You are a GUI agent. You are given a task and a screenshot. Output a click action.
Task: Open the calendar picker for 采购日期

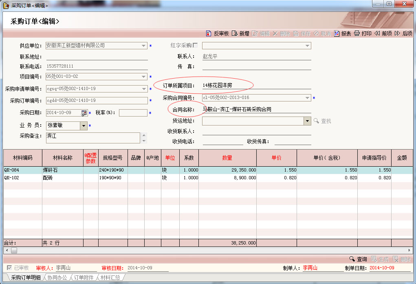[84, 113]
